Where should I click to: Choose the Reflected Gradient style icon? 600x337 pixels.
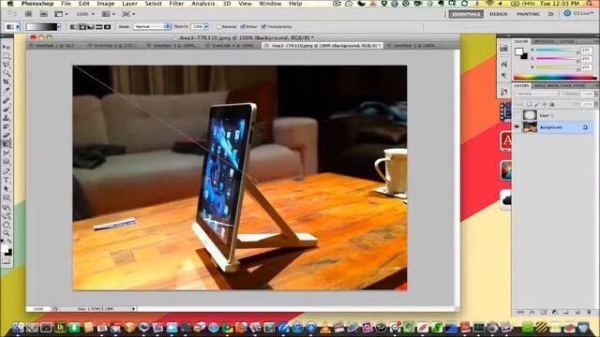point(99,27)
